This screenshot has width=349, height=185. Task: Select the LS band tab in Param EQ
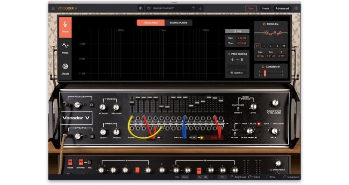point(257,46)
